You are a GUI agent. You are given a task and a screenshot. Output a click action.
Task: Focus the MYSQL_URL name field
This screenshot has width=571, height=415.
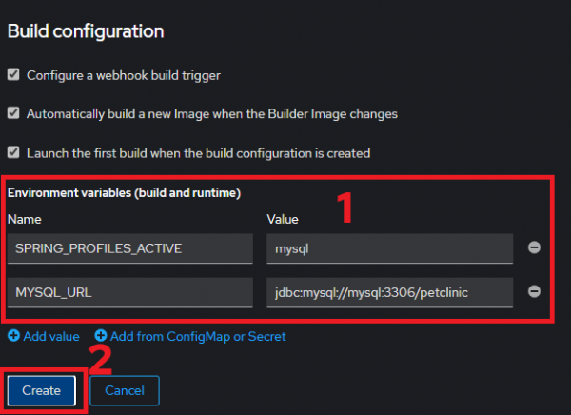129,292
